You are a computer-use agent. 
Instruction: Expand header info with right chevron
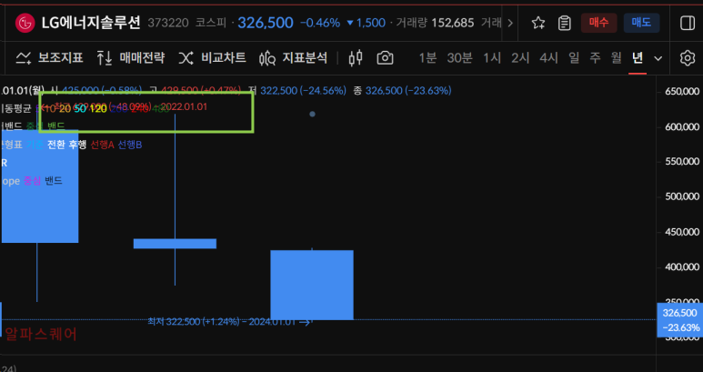(x=510, y=23)
